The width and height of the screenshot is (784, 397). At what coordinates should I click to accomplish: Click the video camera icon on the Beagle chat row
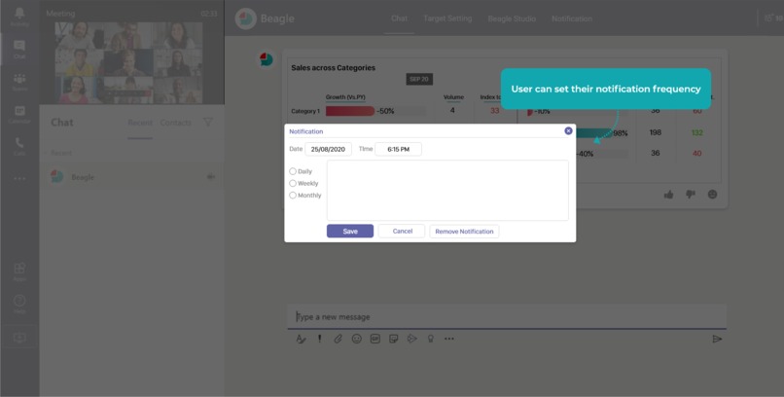click(211, 176)
